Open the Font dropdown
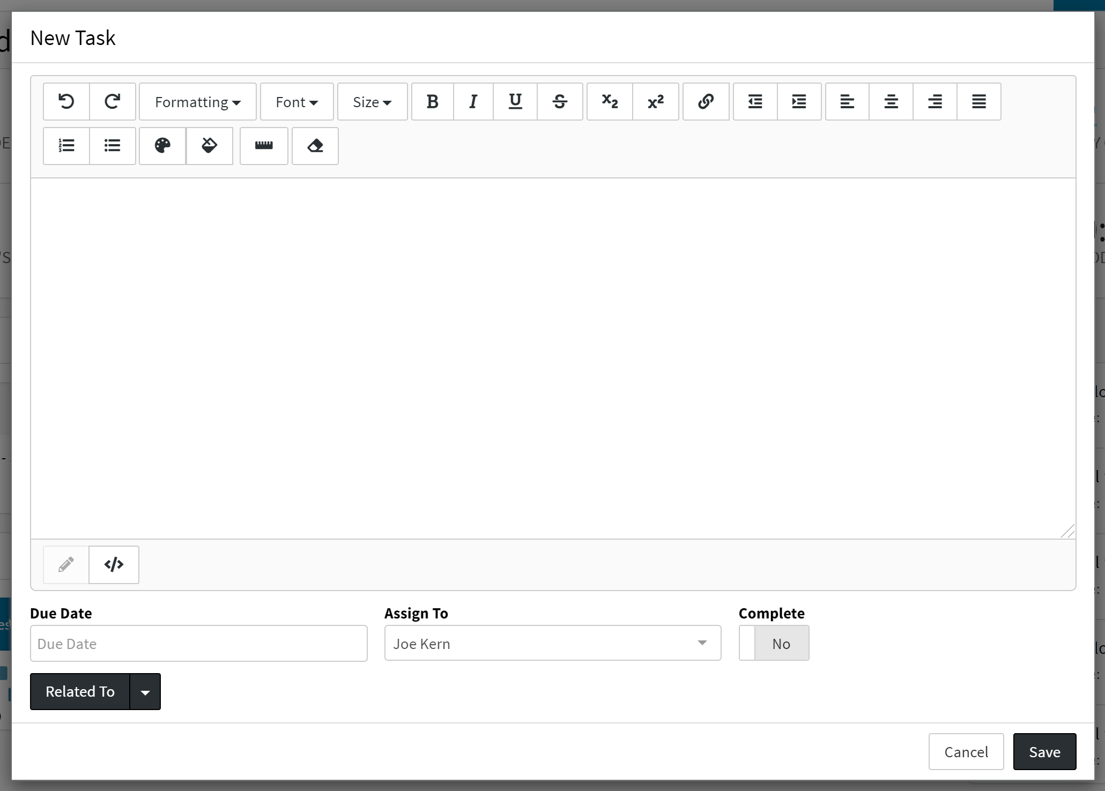Image resolution: width=1105 pixels, height=791 pixels. coord(296,102)
